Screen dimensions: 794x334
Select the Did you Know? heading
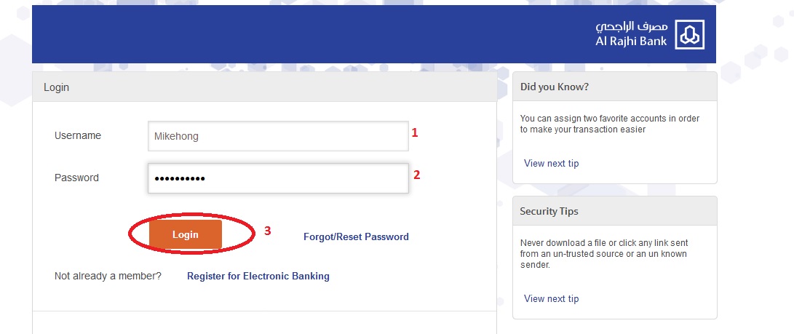coord(555,87)
